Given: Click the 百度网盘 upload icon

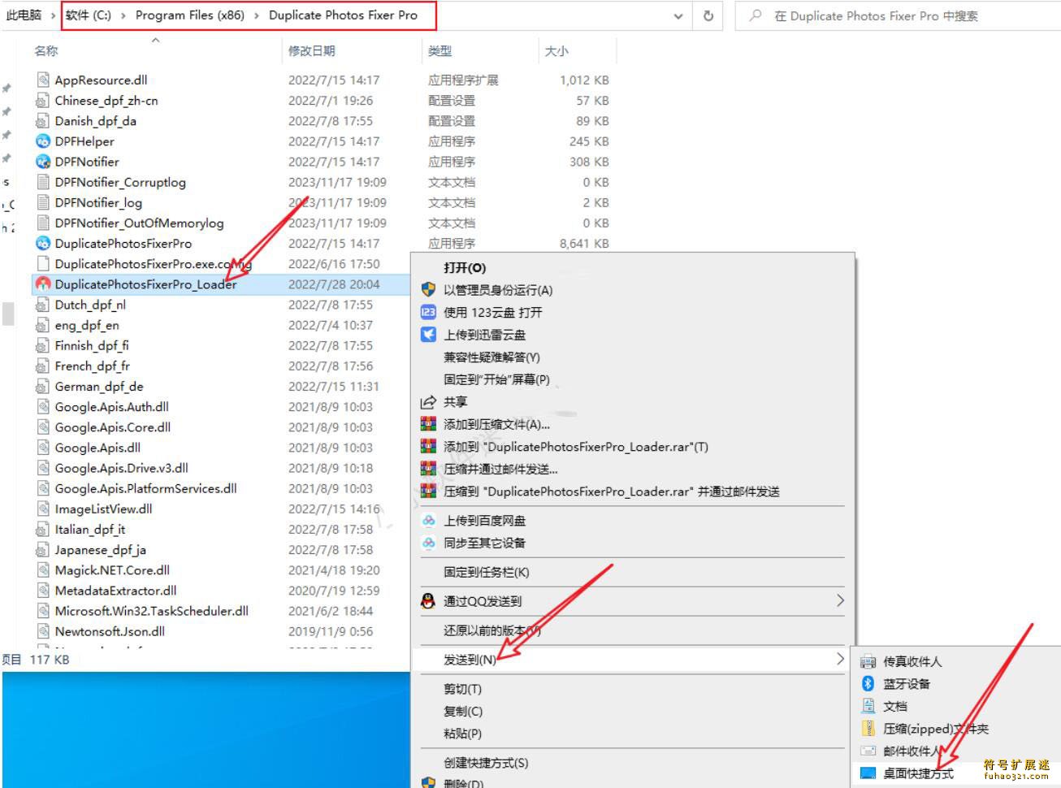Looking at the screenshot, I should click(x=428, y=521).
